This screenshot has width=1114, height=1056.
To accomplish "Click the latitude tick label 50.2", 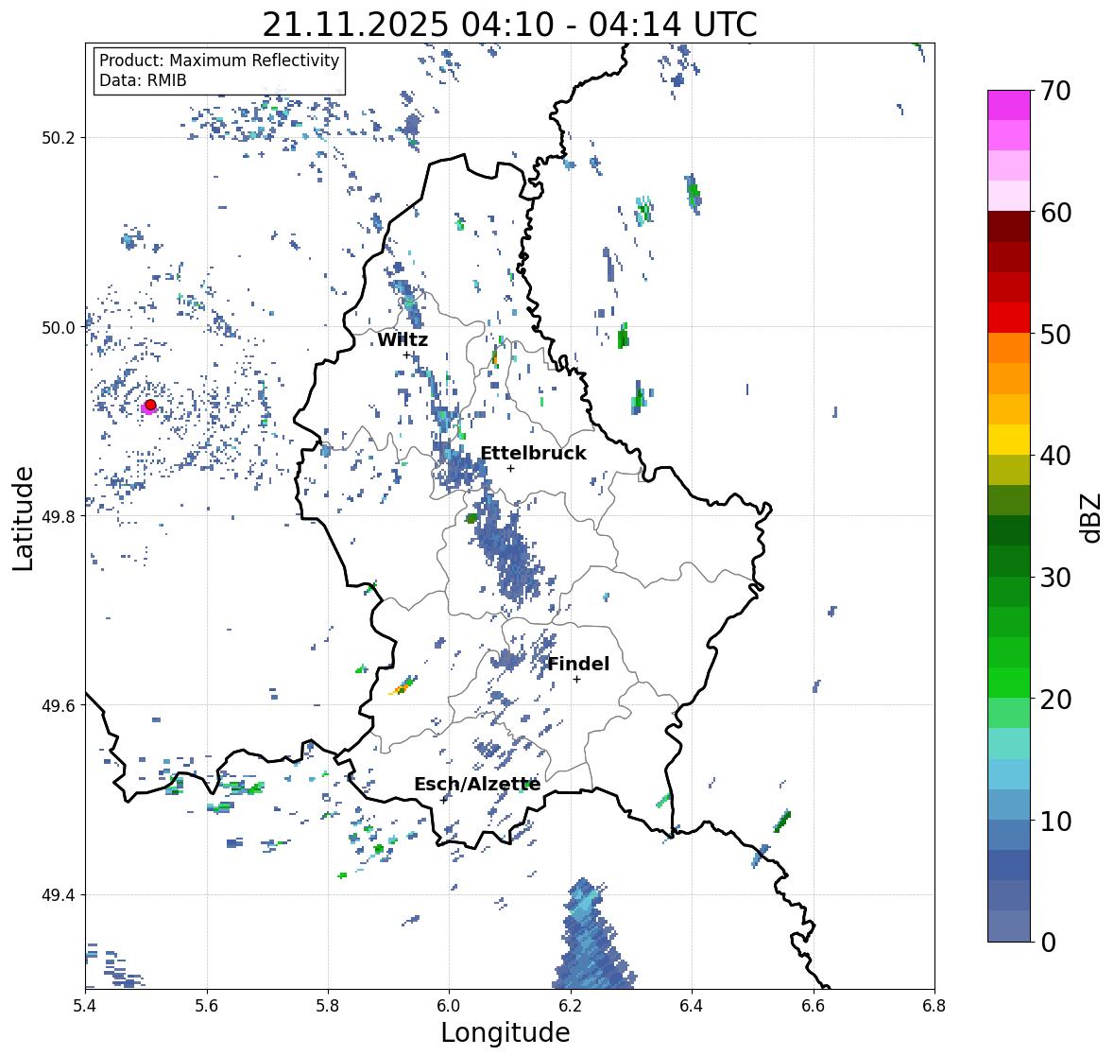I will [59, 138].
